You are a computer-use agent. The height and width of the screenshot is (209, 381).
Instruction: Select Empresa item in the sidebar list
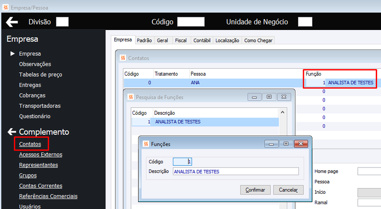30,54
